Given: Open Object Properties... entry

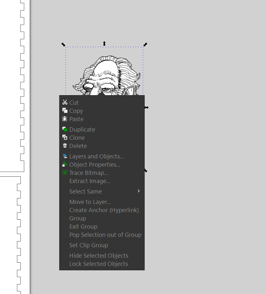Looking at the screenshot, I should point(102,165).
